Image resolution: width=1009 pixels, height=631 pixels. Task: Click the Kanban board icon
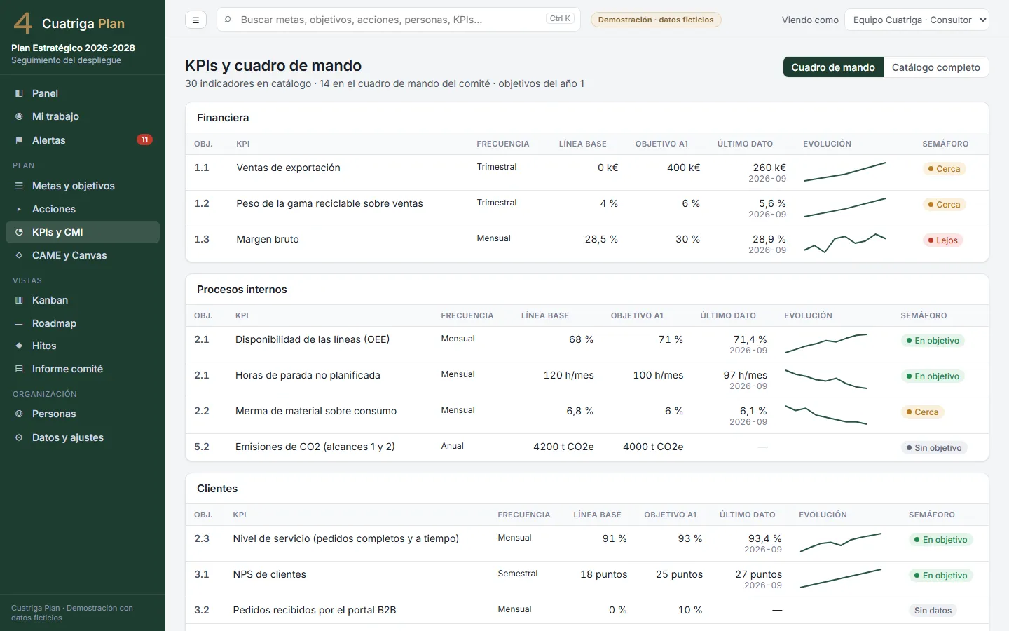point(19,300)
